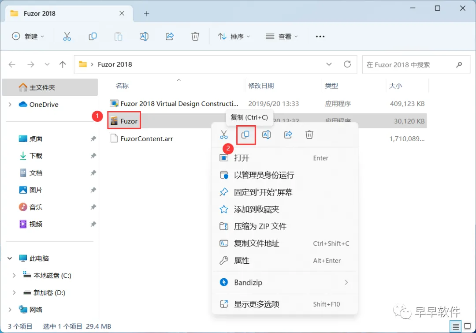This screenshot has height=333, width=476.
Task: Select 打开 in context menu
Action: point(284,158)
